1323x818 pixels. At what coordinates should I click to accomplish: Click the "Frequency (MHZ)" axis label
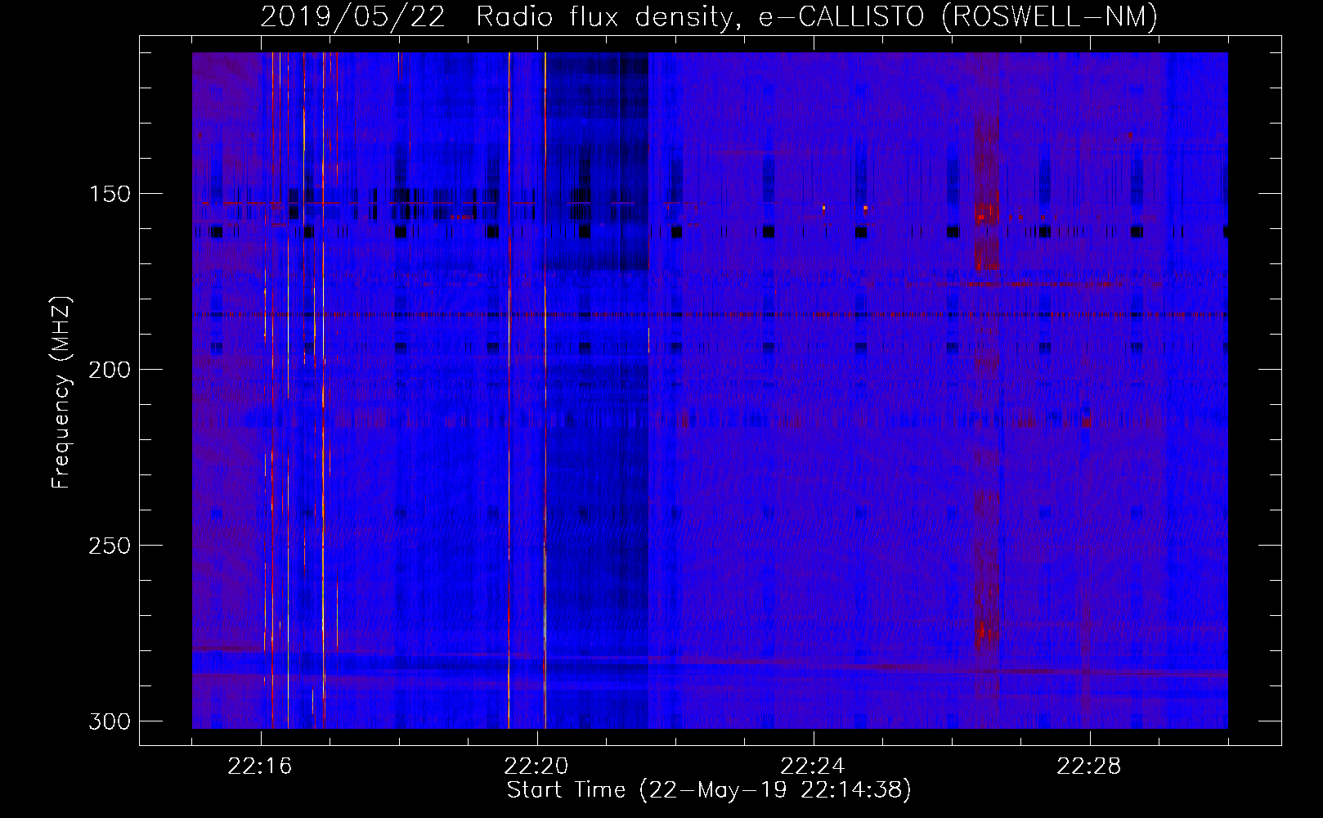pos(61,393)
